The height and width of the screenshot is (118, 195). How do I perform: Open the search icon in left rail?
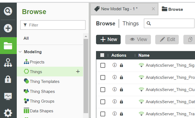[8, 11]
